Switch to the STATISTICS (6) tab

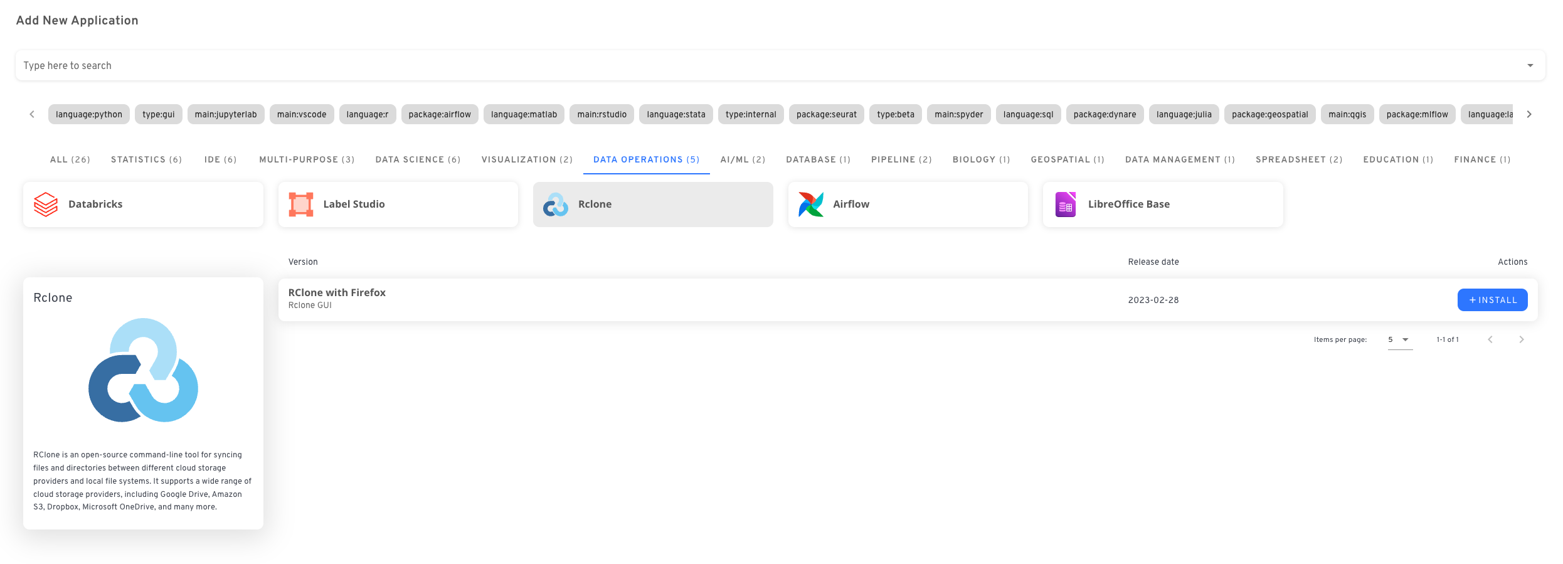(146, 159)
